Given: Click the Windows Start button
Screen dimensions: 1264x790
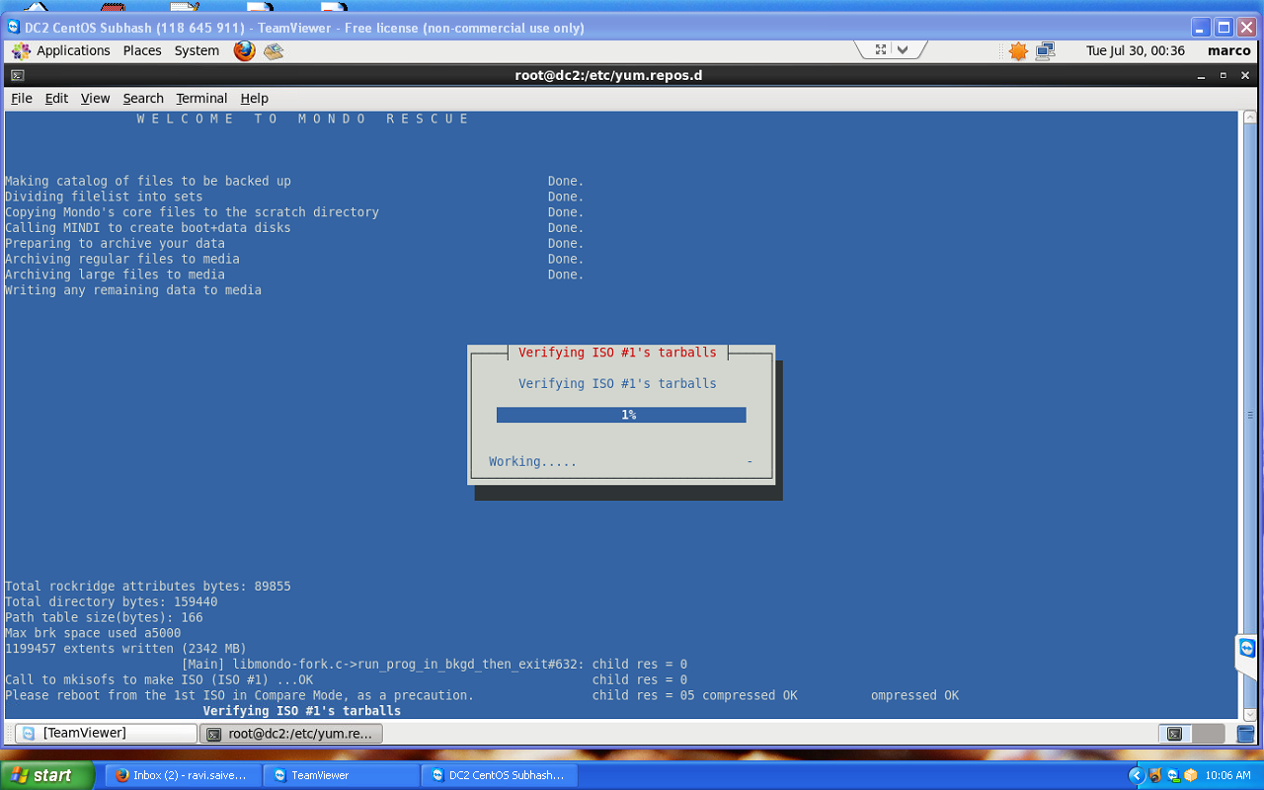Looking at the screenshot, I should [x=47, y=775].
